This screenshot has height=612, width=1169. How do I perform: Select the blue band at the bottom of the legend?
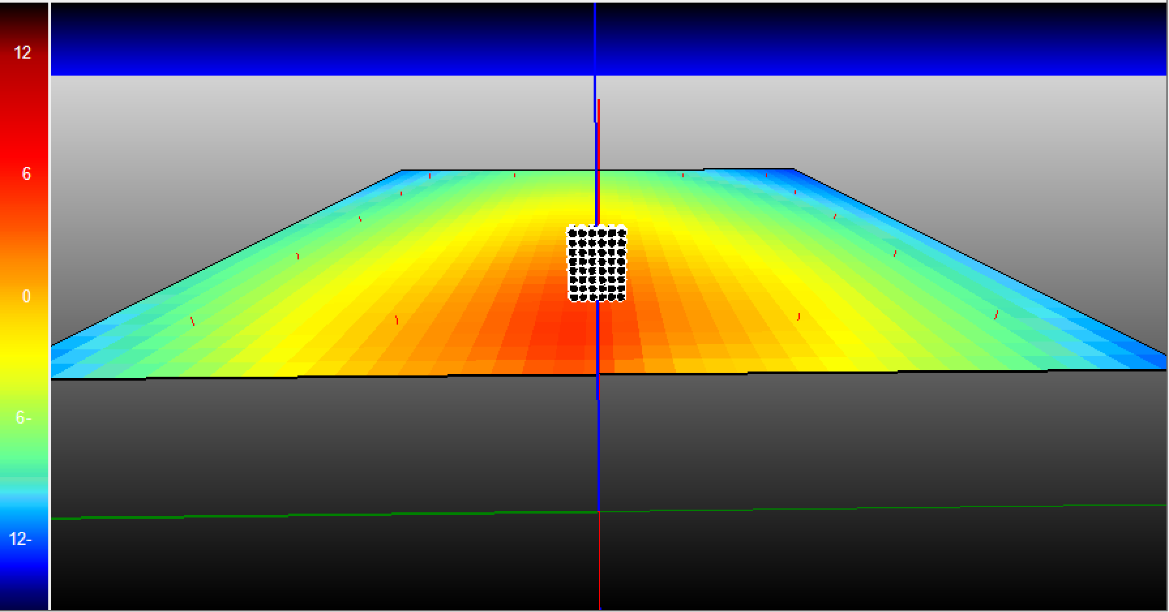click(x=25, y=587)
